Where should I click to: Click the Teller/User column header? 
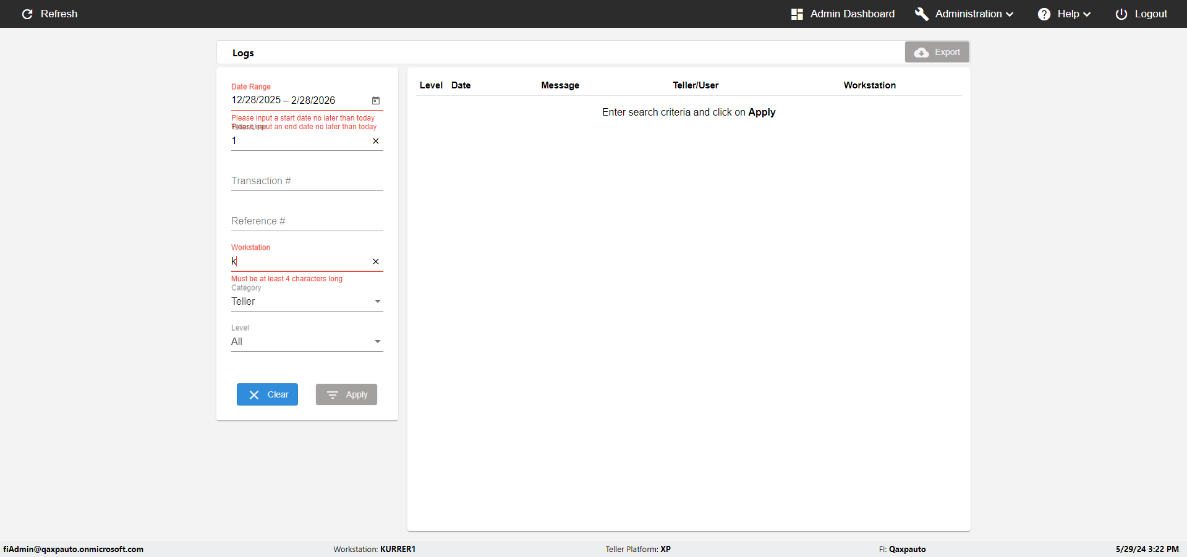pyautogui.click(x=696, y=85)
